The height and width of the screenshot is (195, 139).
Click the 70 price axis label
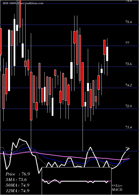(127, 148)
